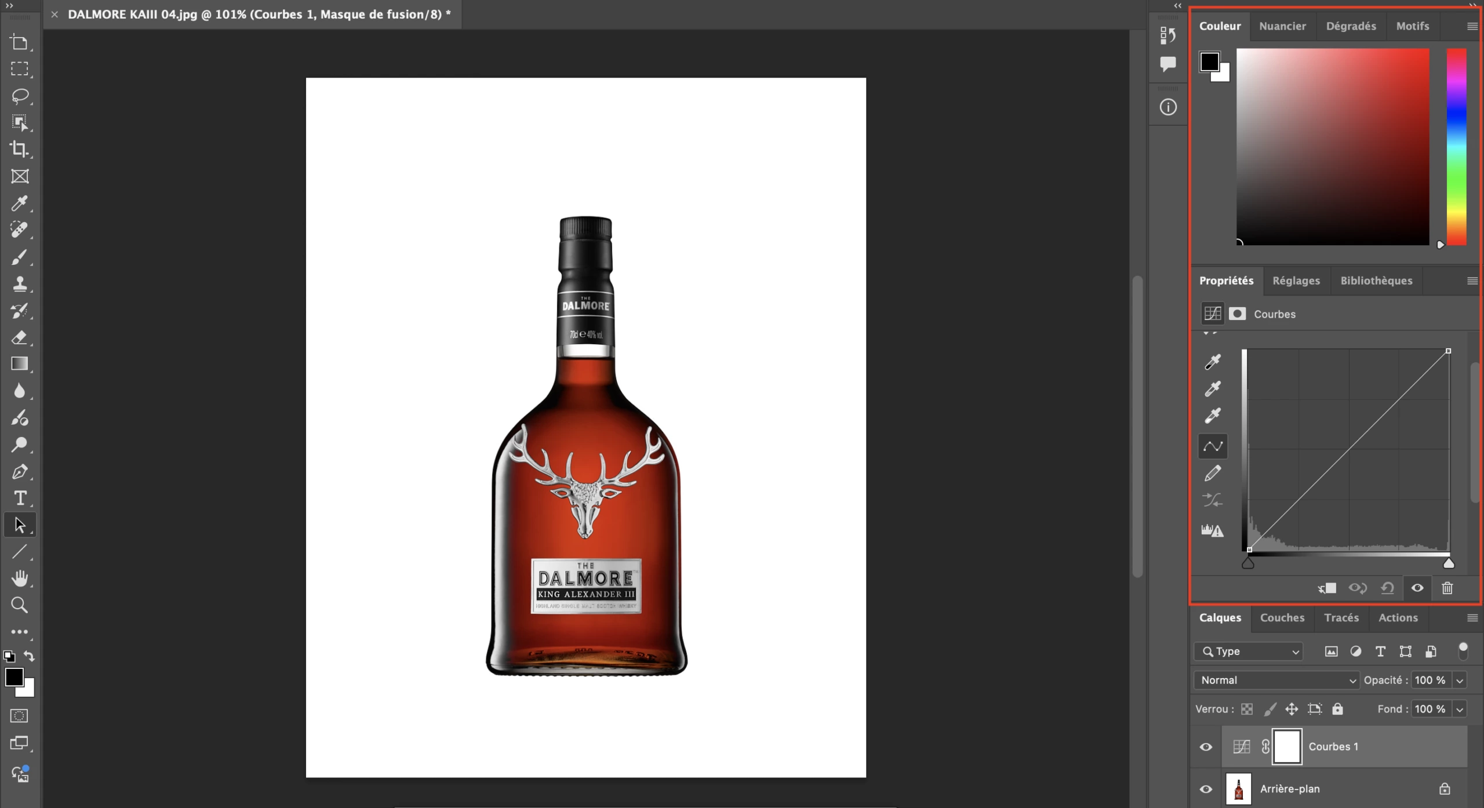Select the Zoom tool
The height and width of the screenshot is (808, 1484).
point(20,605)
